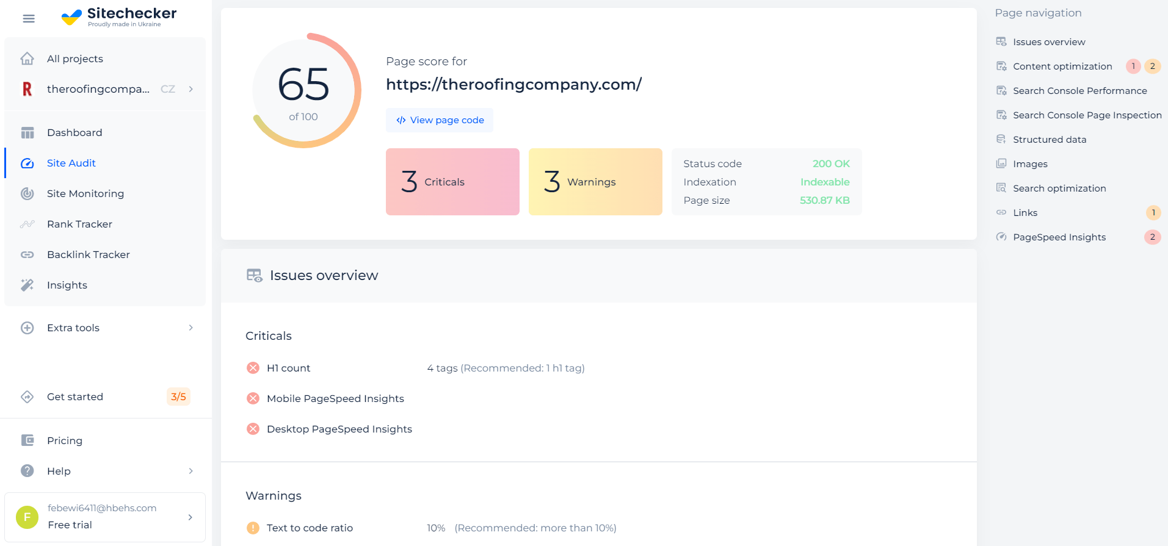This screenshot has width=1168, height=546.
Task: Click the View page code button
Action: pyautogui.click(x=440, y=120)
